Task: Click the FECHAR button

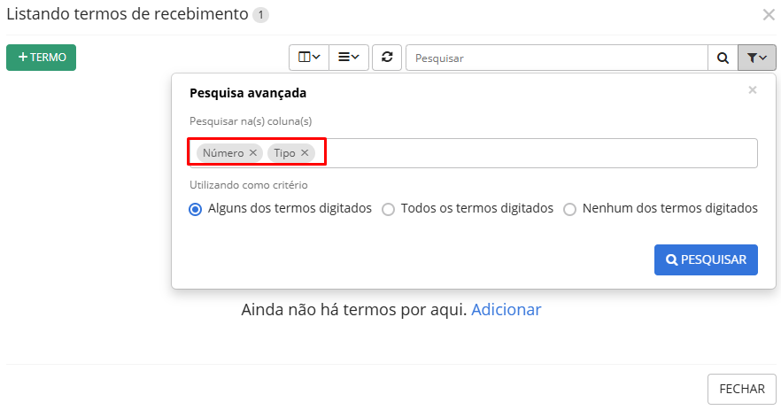Action: pos(742,389)
